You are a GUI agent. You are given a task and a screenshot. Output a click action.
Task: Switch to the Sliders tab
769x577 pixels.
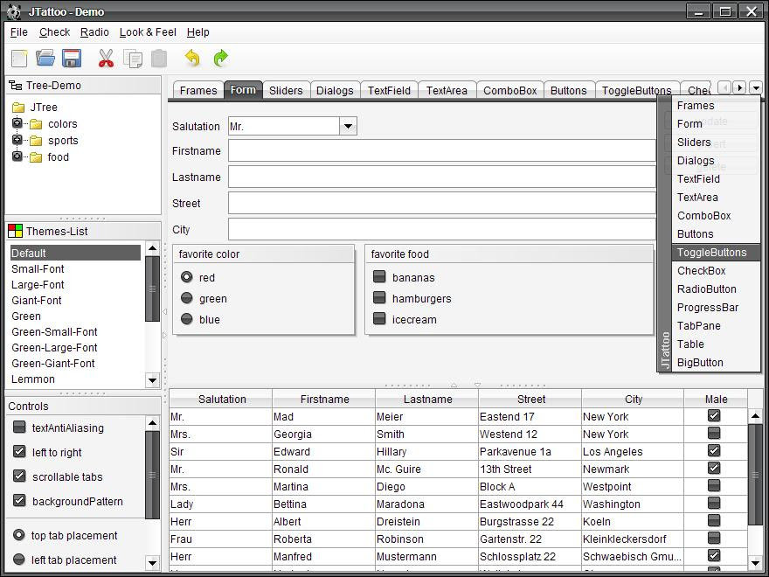(286, 90)
